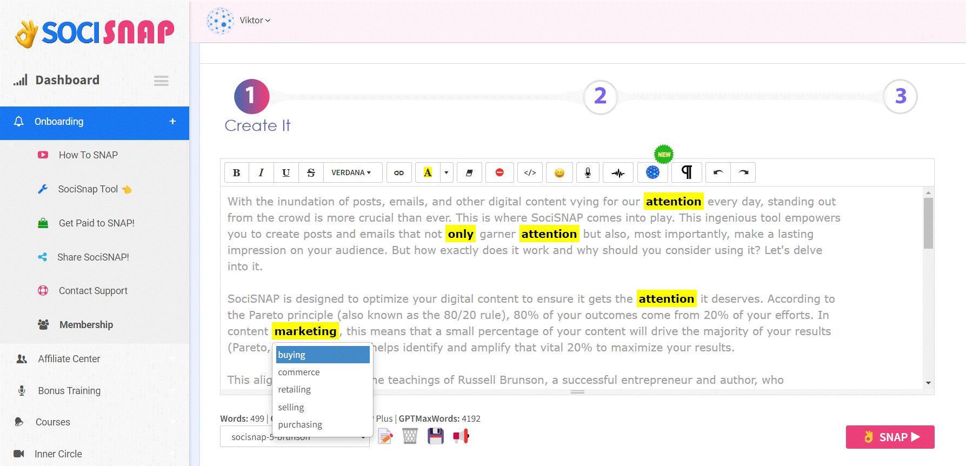Choose 'selling' synonym from suggestion list

[323, 407]
